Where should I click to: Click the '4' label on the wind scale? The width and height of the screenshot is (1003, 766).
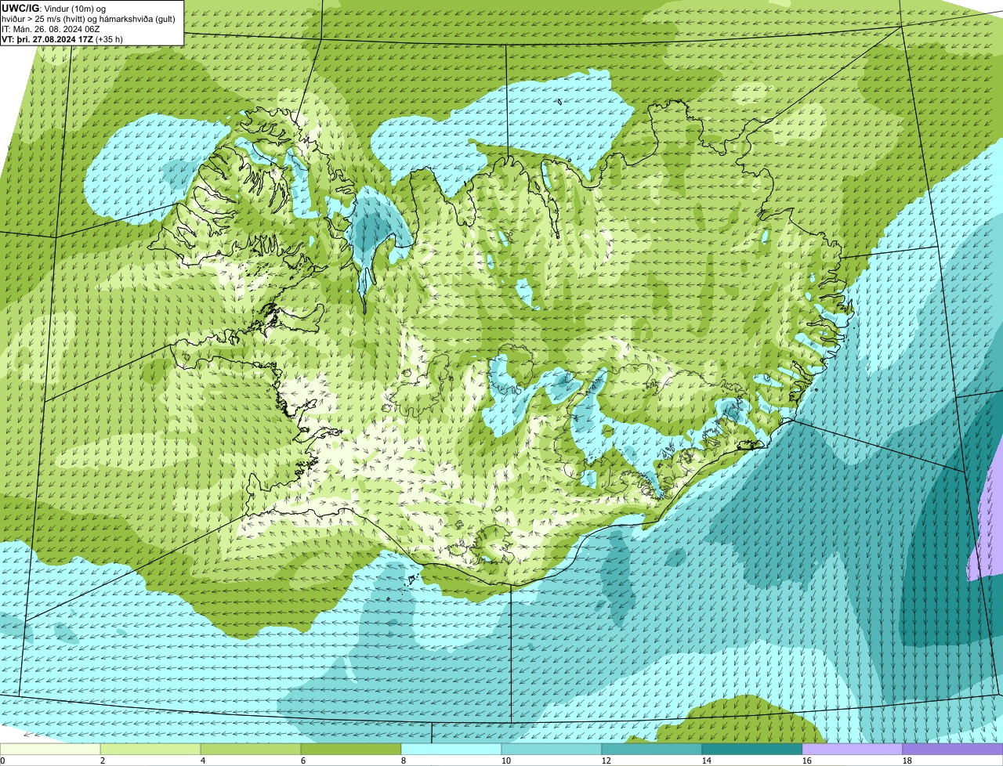point(203,761)
